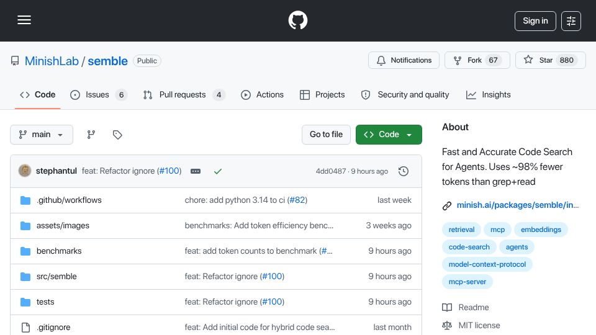Viewport: 596px width, 335px height.
Task: Expand the main branch dropdown
Action: point(42,135)
